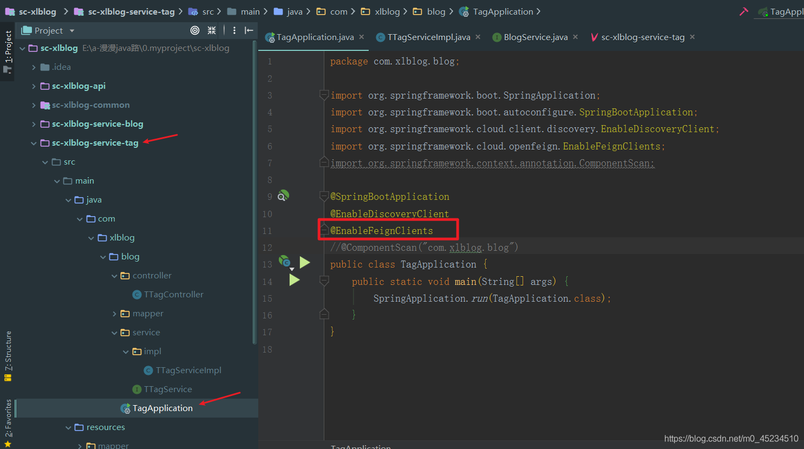Viewport: 804px width, 449px height.
Task: Hide the Project tool window
Action: click(249, 30)
